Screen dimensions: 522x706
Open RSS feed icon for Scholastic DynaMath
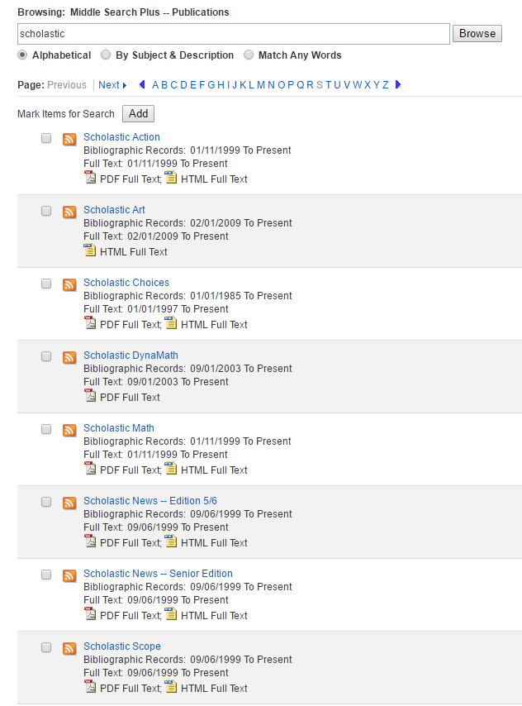[69, 357]
